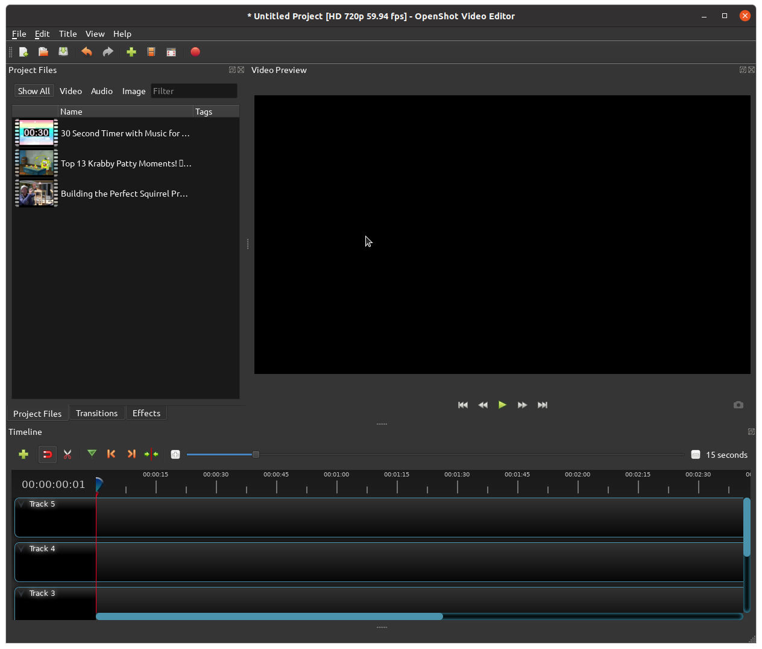Add a marker with the green marker icon

pos(92,454)
